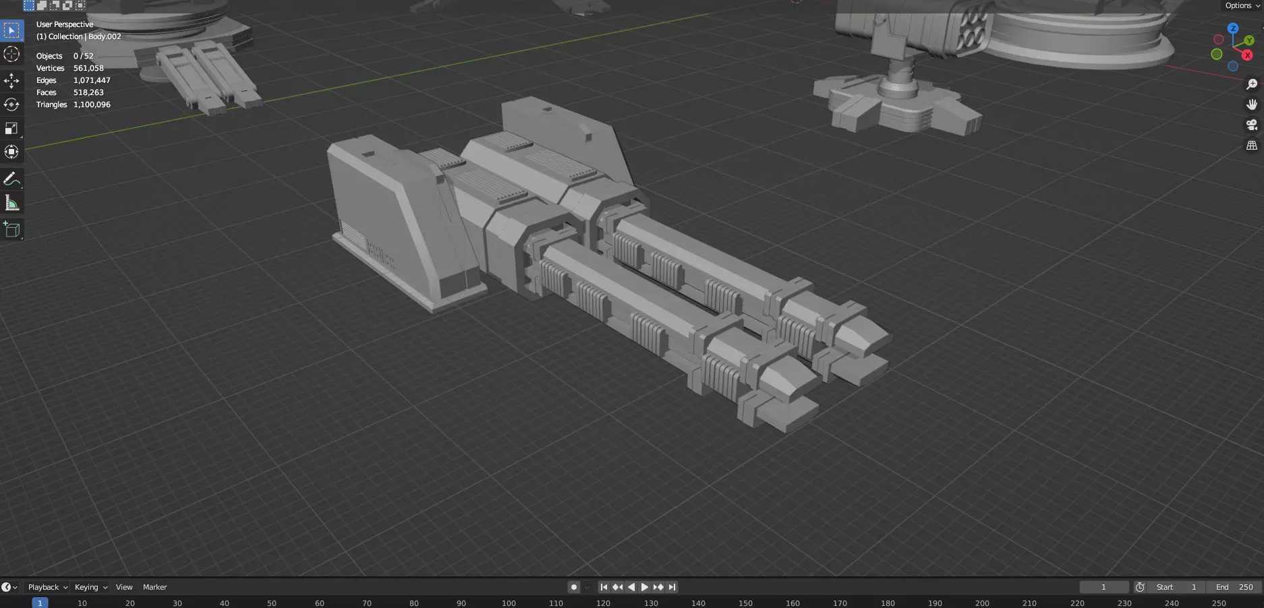Switch perspective/orthographic with grid icon

click(1252, 145)
